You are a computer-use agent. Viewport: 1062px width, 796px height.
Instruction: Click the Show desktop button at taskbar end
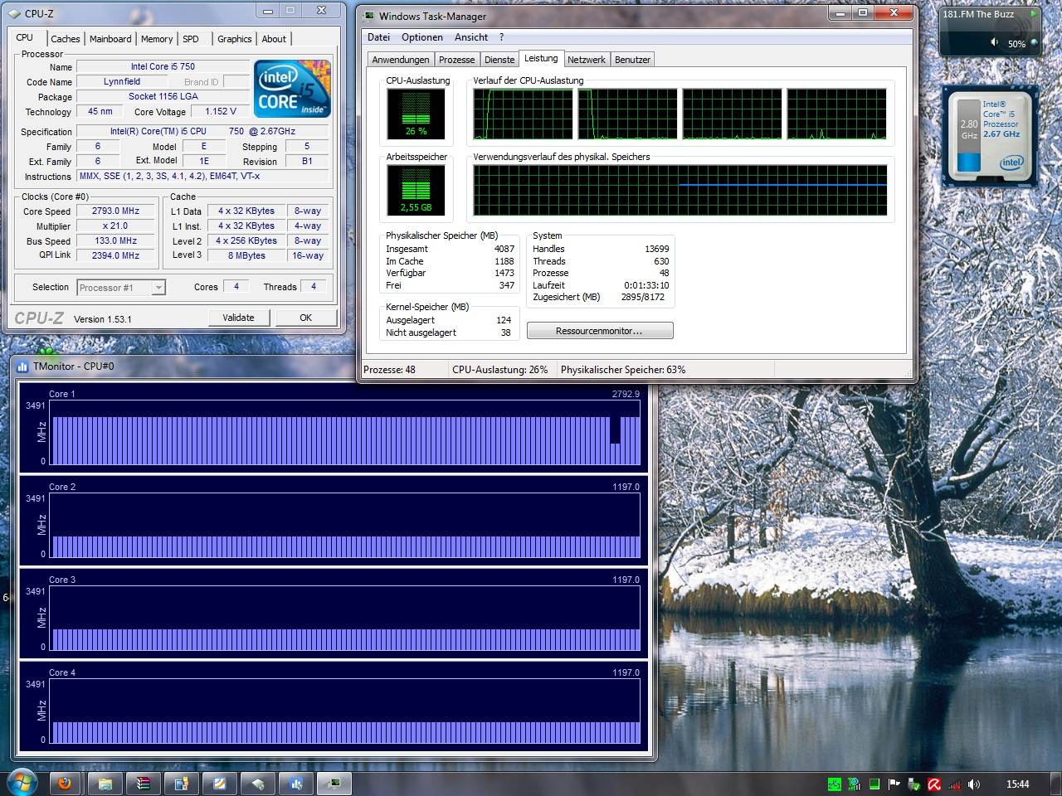tap(1055, 784)
